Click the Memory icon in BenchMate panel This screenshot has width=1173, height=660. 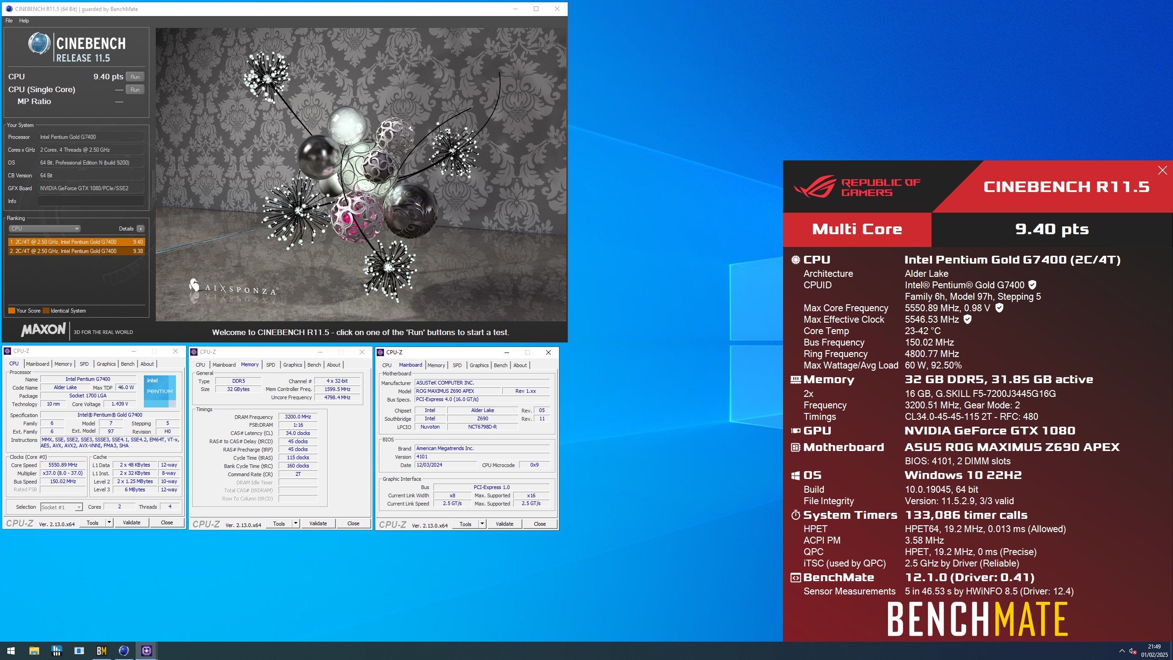point(795,379)
